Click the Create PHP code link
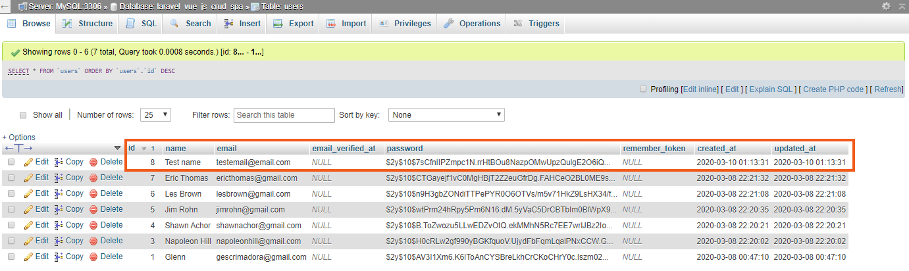This screenshot has height=271, width=909. [x=833, y=89]
